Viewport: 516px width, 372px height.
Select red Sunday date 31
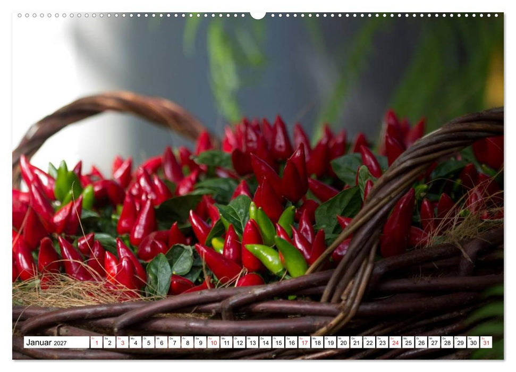[486, 342]
